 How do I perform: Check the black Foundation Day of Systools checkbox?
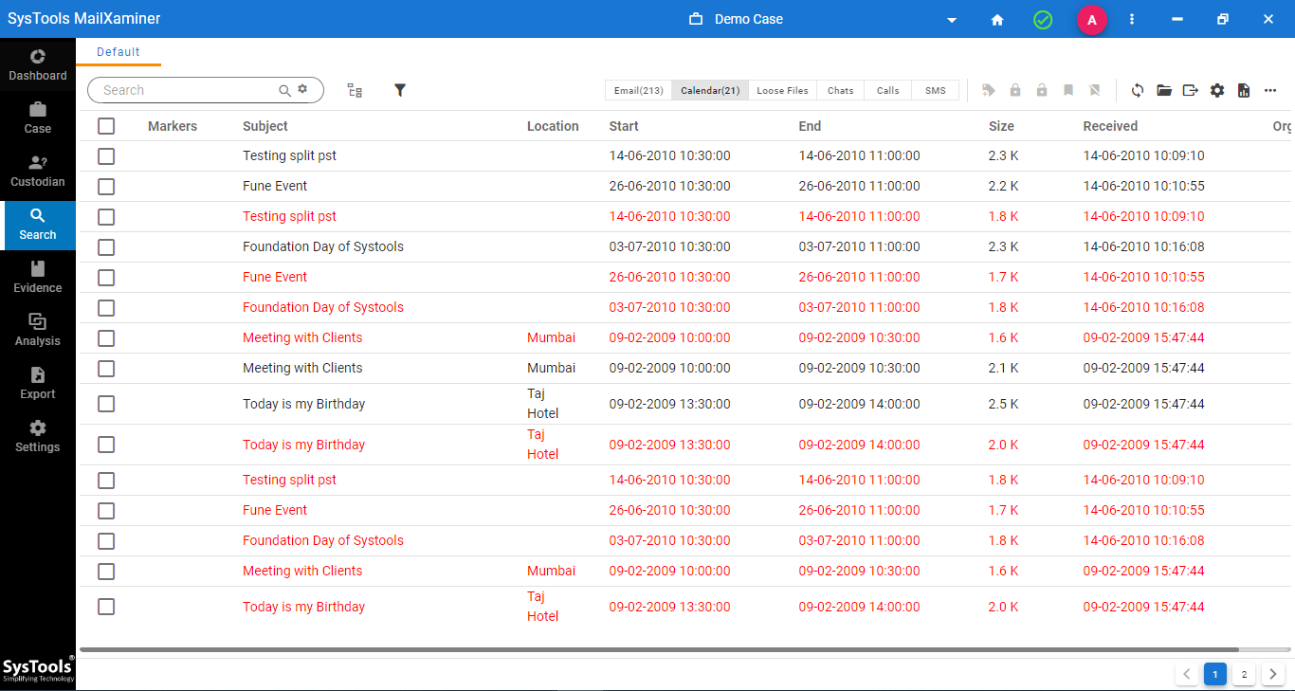pyautogui.click(x=106, y=247)
